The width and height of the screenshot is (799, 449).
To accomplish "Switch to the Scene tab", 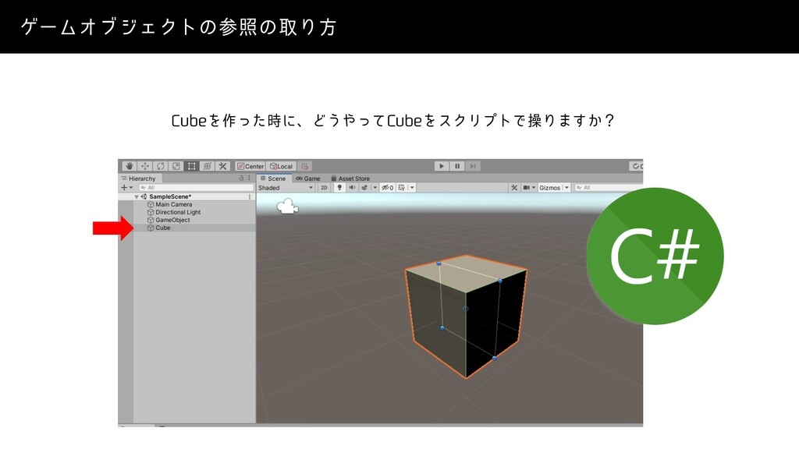I will [274, 179].
